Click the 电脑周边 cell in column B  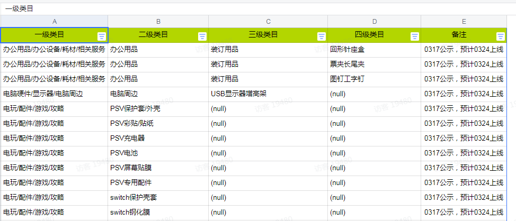tap(158, 94)
